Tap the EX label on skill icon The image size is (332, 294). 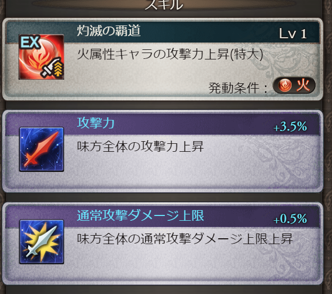30,42
